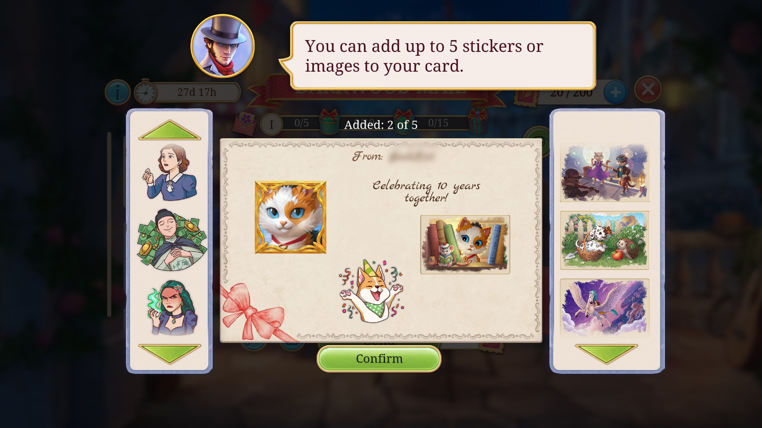Viewport: 762px width, 428px height.
Task: Confirm the card design
Action: click(379, 359)
